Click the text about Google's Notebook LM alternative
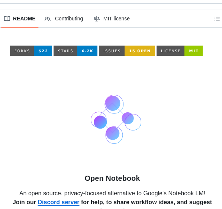 coord(112,193)
